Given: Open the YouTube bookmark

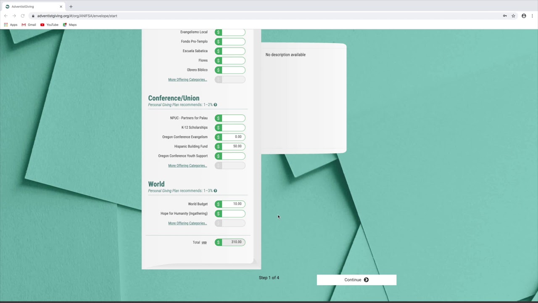Looking at the screenshot, I should pos(50,25).
